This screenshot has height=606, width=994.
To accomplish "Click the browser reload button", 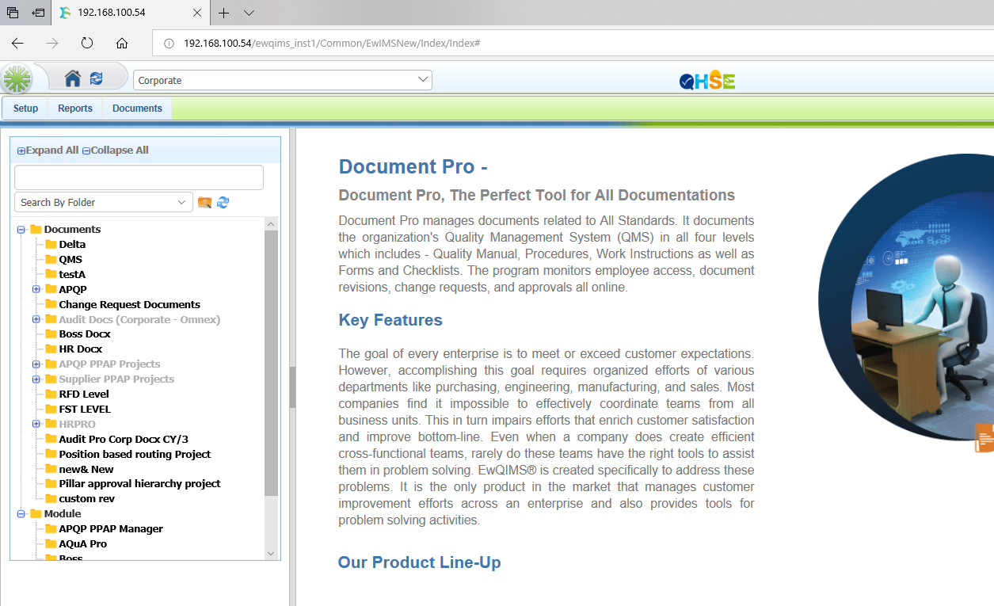I will 87,43.
